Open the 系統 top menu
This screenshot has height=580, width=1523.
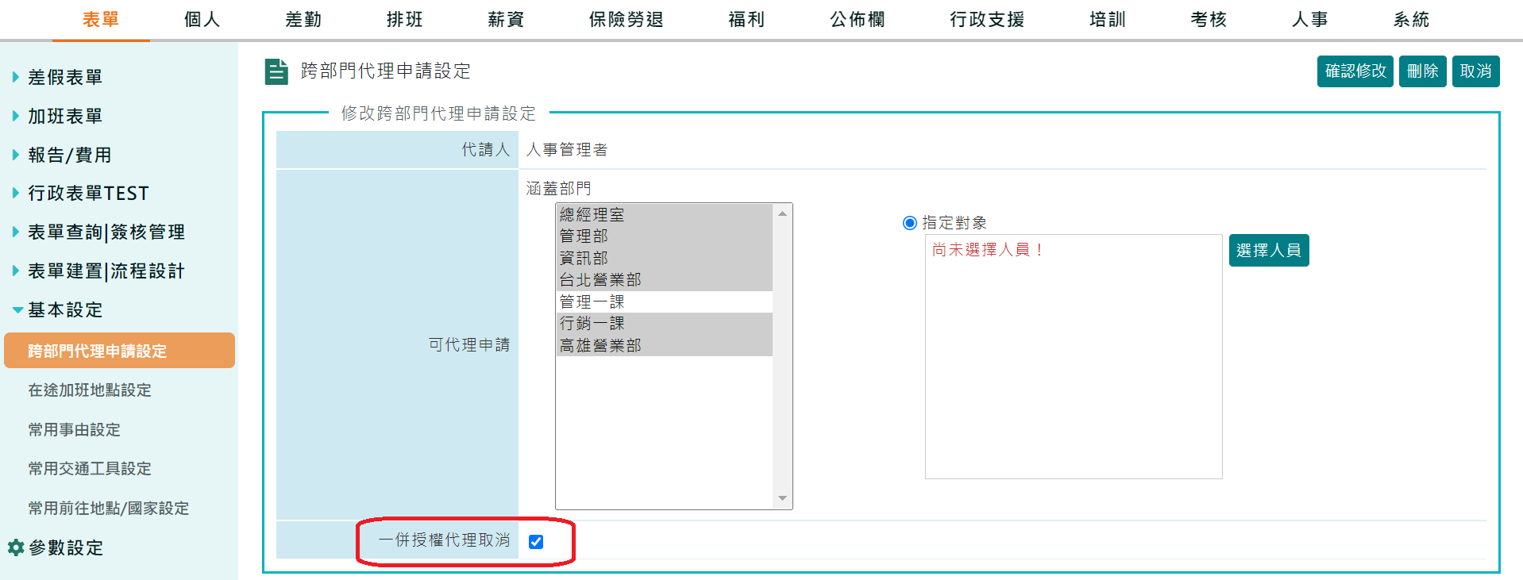pos(1411,20)
